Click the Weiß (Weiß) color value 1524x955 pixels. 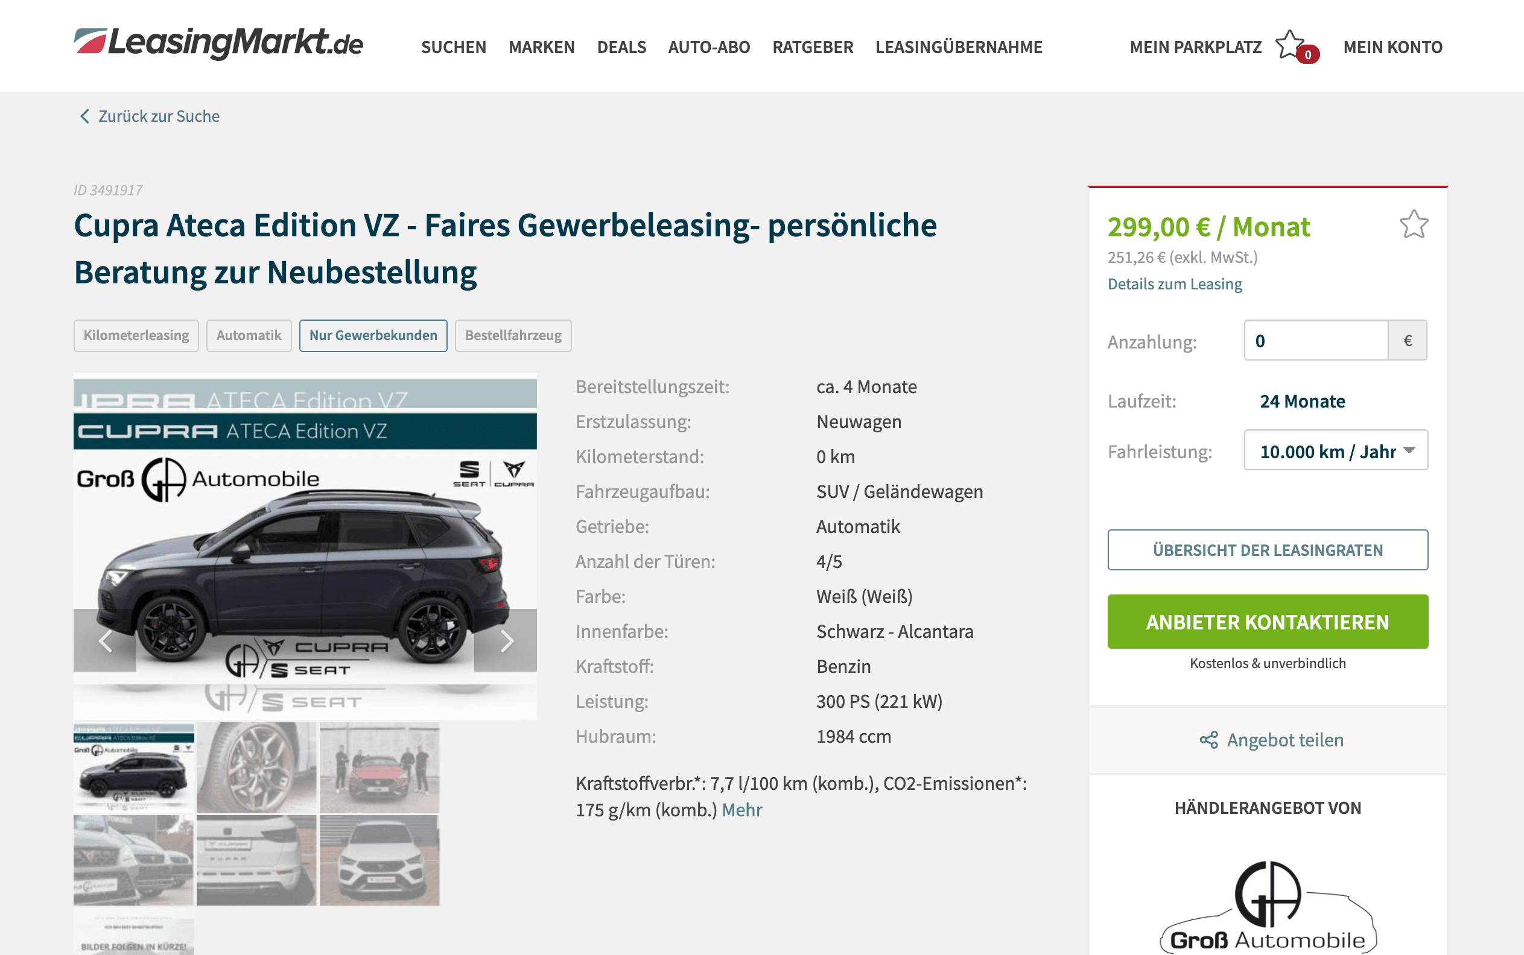(x=864, y=596)
